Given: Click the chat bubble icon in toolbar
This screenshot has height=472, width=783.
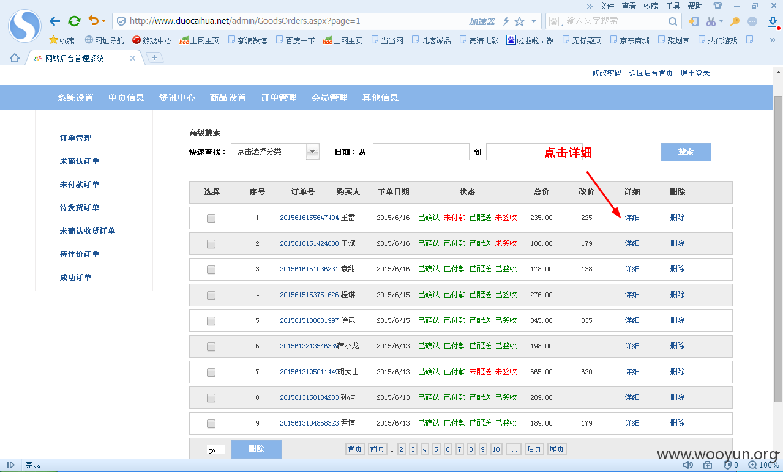Looking at the screenshot, I should (x=752, y=21).
